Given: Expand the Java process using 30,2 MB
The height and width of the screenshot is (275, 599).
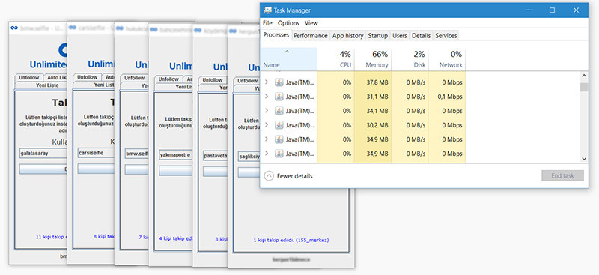Looking at the screenshot, I should tap(267, 125).
